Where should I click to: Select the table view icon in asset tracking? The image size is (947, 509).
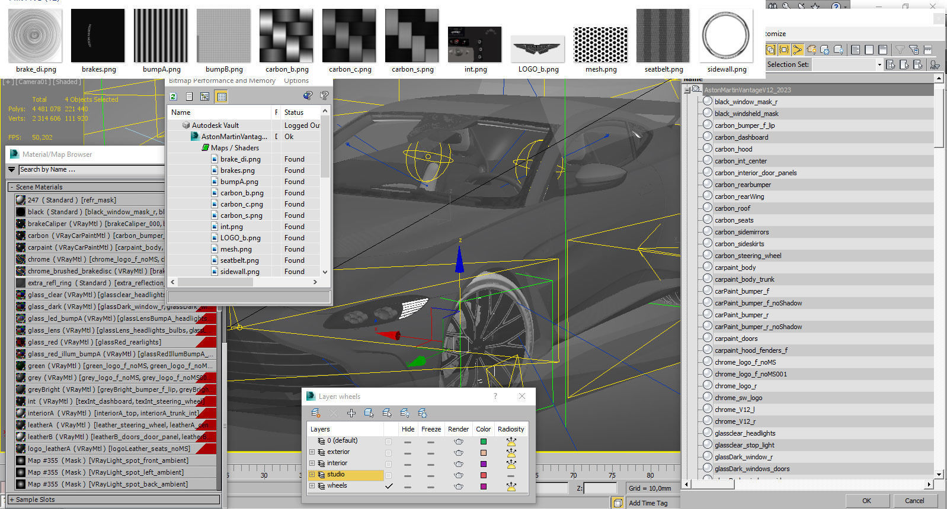click(x=222, y=96)
